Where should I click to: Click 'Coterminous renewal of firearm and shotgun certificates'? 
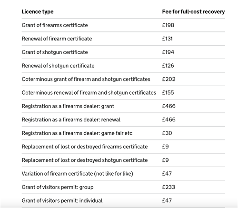[x=89, y=93]
